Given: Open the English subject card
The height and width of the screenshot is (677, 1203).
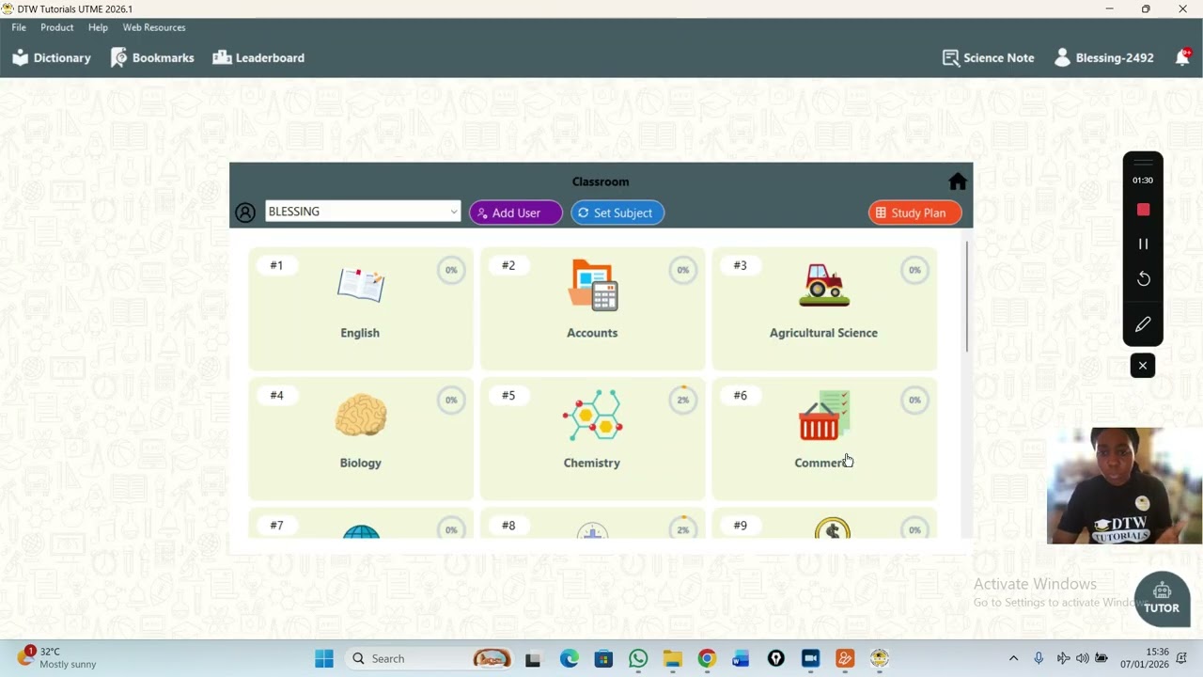Looking at the screenshot, I should point(361,308).
